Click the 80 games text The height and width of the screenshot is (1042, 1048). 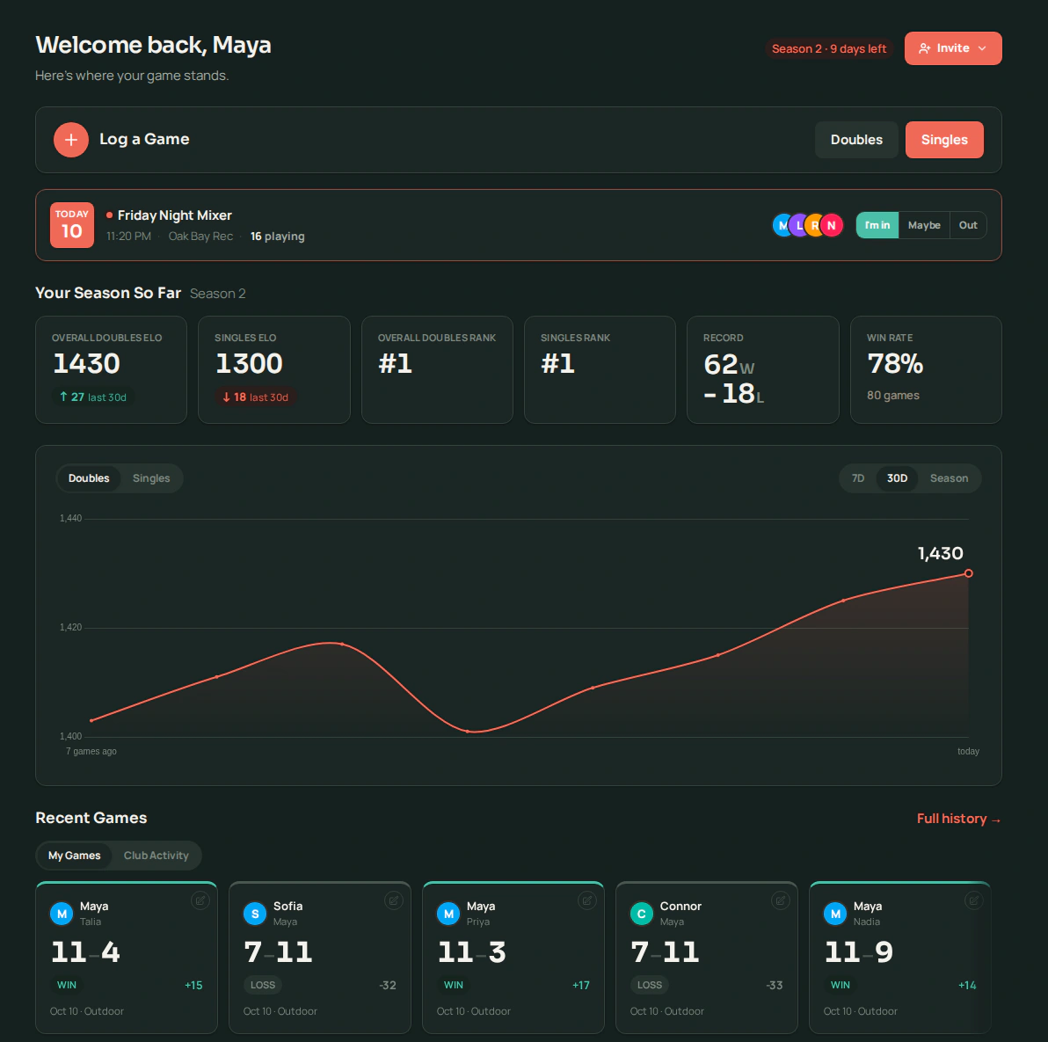893,396
